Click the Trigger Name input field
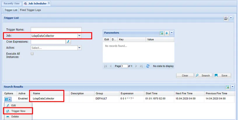238x120 pixels. pos(56,30)
